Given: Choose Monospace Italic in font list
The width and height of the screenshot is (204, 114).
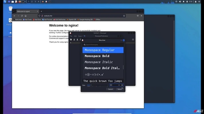Looking at the screenshot, I should coord(103,62).
